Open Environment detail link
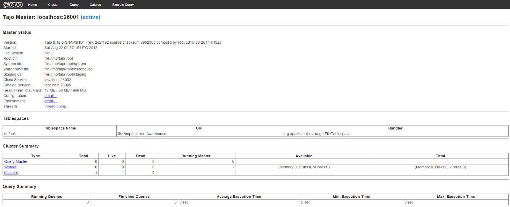This screenshot has height=207, width=510. 50,101
